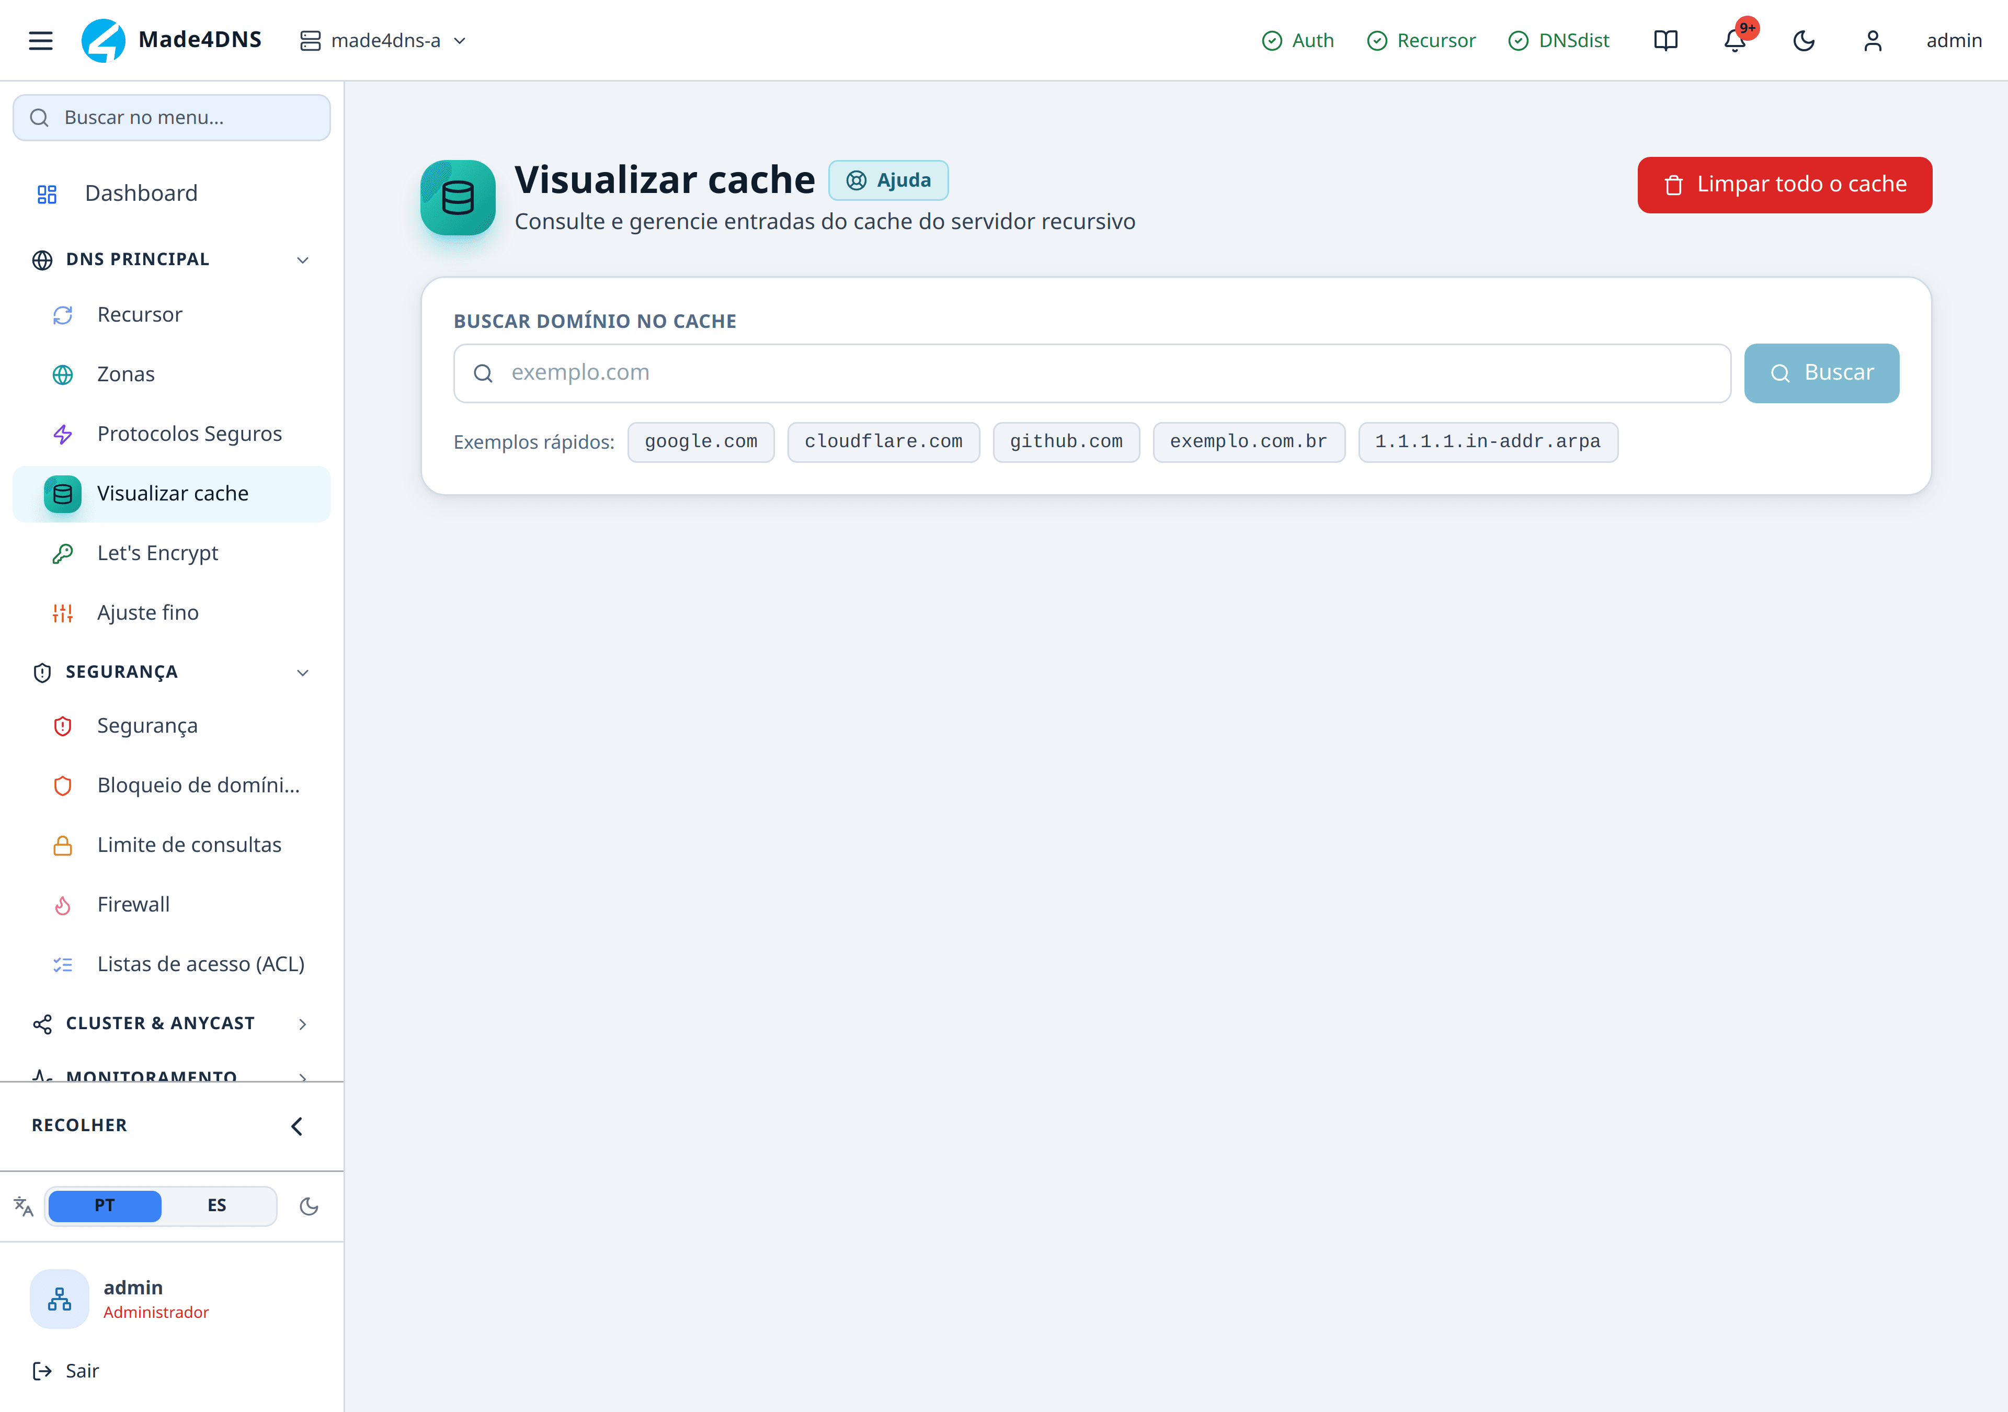Open the documentation book icon
Viewport: 2008px width, 1412px height.
click(1665, 40)
